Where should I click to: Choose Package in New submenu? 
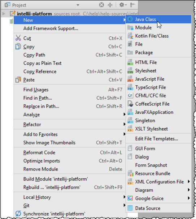pyautogui.click(x=158, y=53)
